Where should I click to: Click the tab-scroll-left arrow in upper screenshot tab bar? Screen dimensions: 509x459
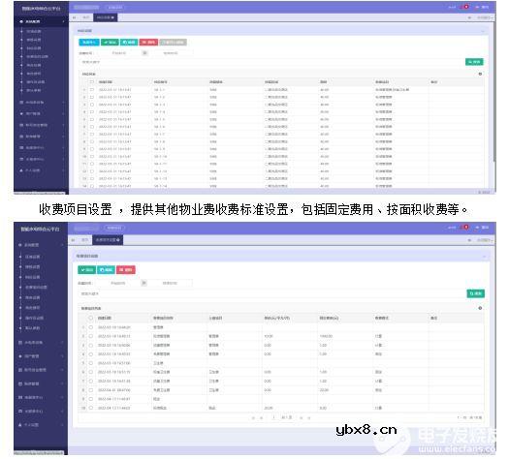tap(74, 17)
